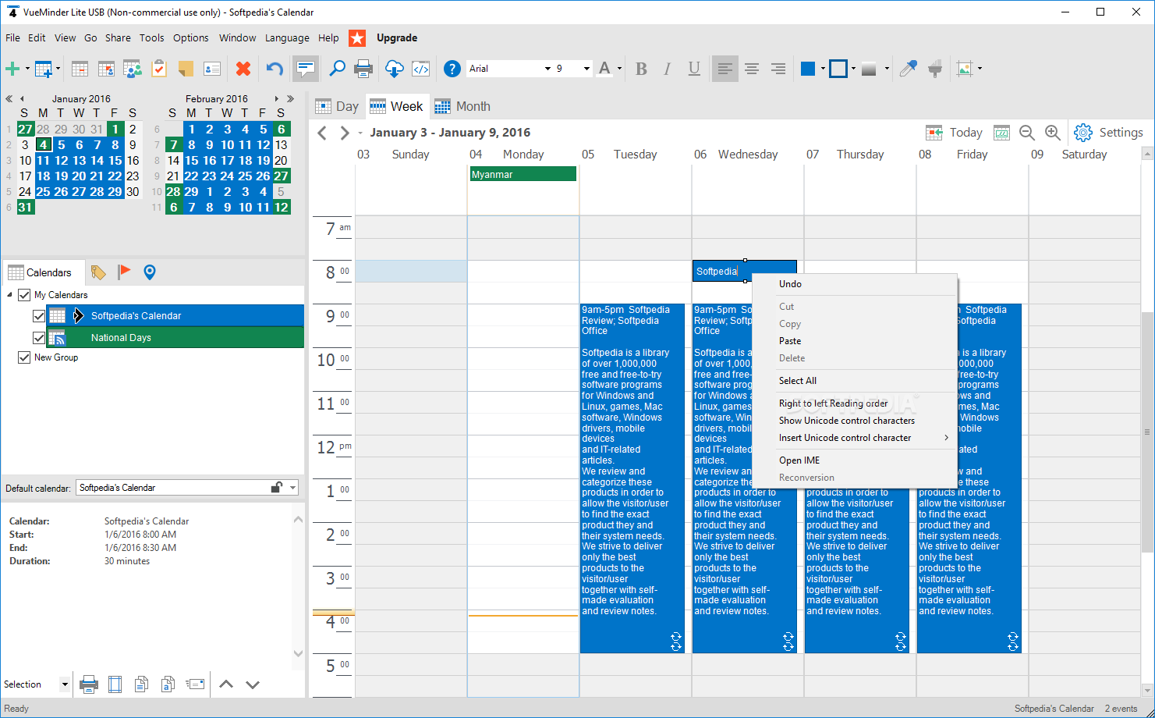The height and width of the screenshot is (718, 1155).
Task: Click the blue background color swatch
Action: click(808, 69)
